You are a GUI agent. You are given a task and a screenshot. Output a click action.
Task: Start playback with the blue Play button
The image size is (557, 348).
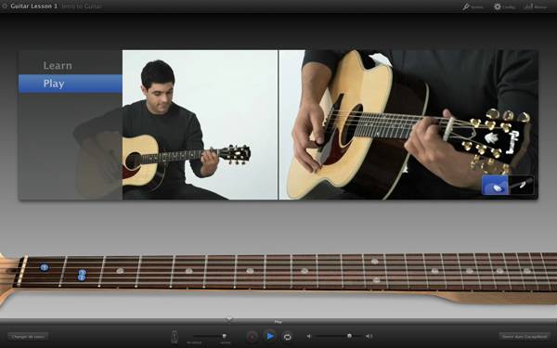[x=270, y=336]
